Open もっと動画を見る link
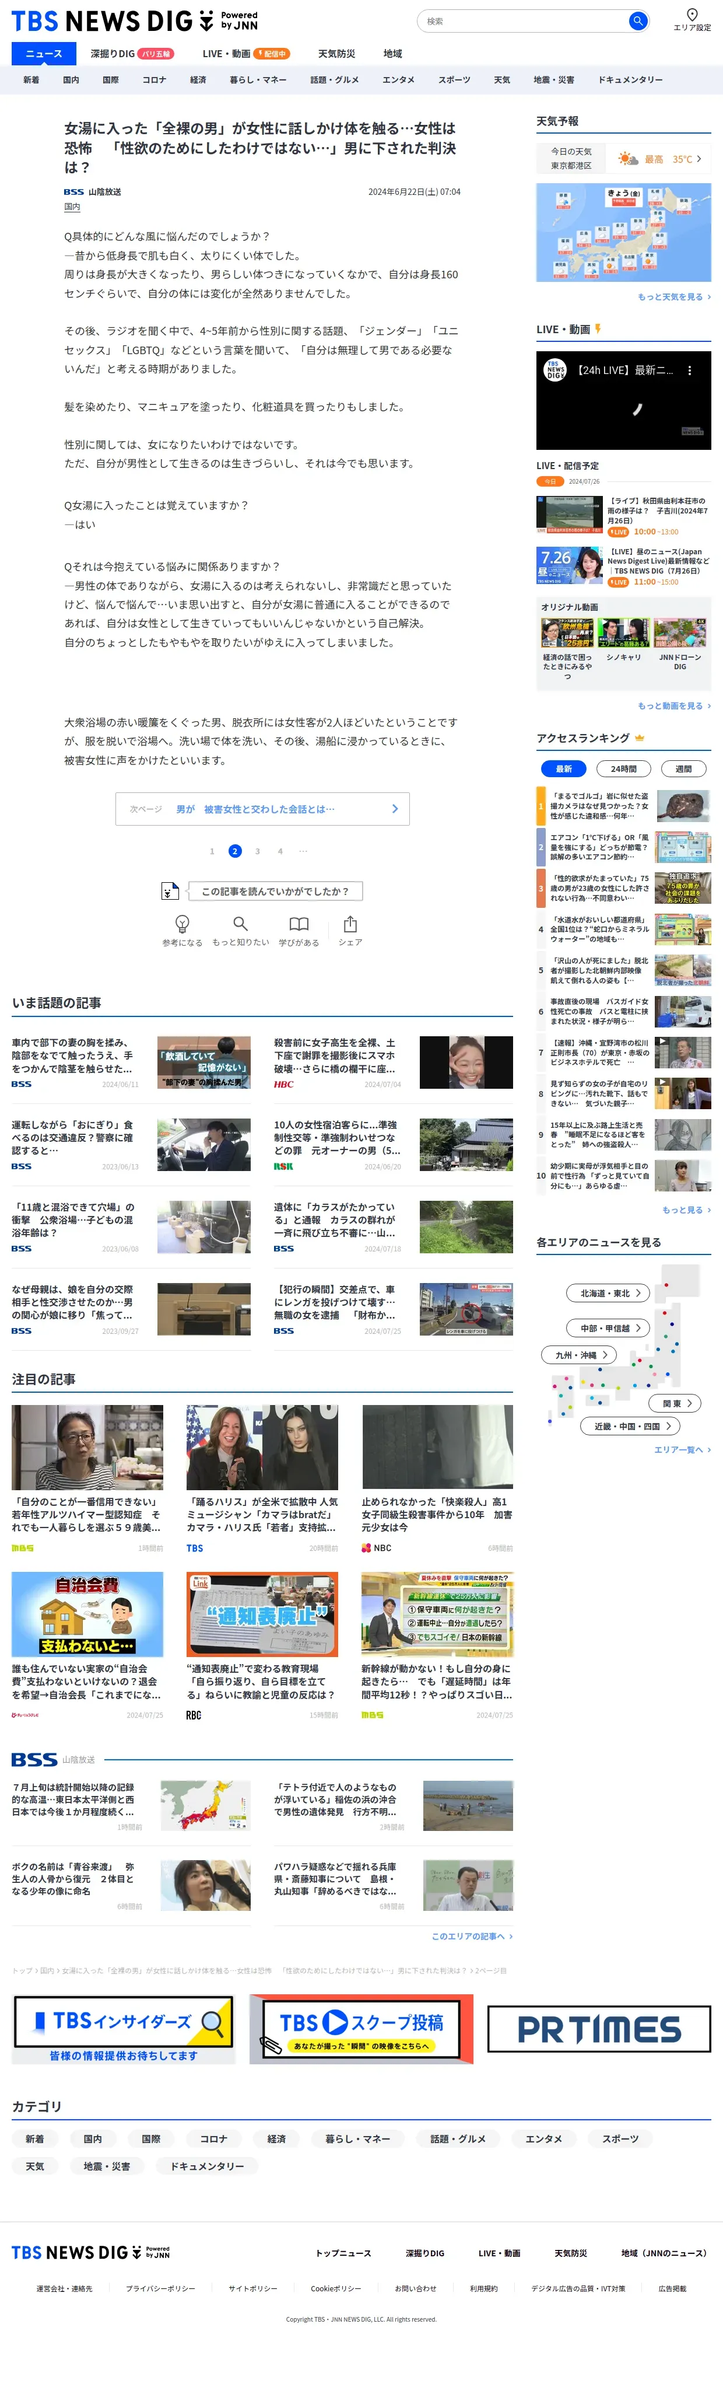The image size is (723, 2401). pyautogui.click(x=673, y=705)
